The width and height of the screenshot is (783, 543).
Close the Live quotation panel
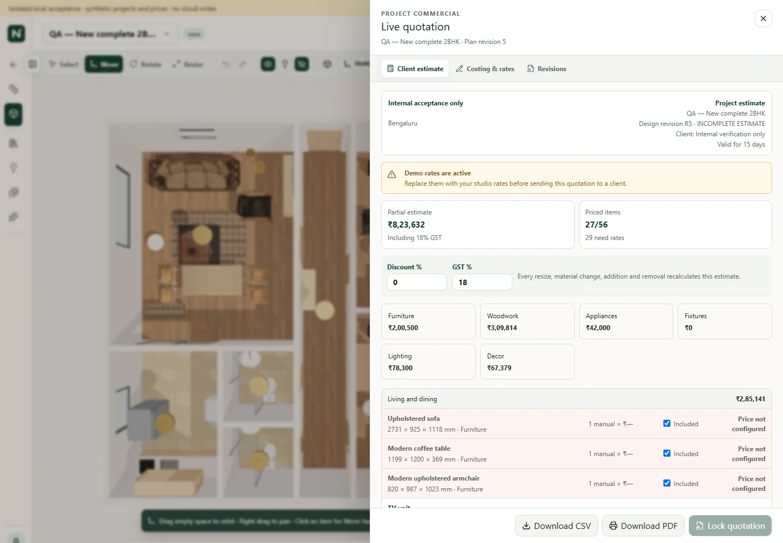coord(763,18)
